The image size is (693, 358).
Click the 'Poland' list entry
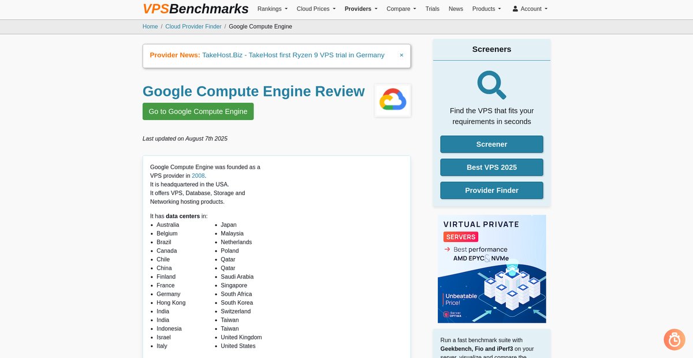tap(230, 251)
